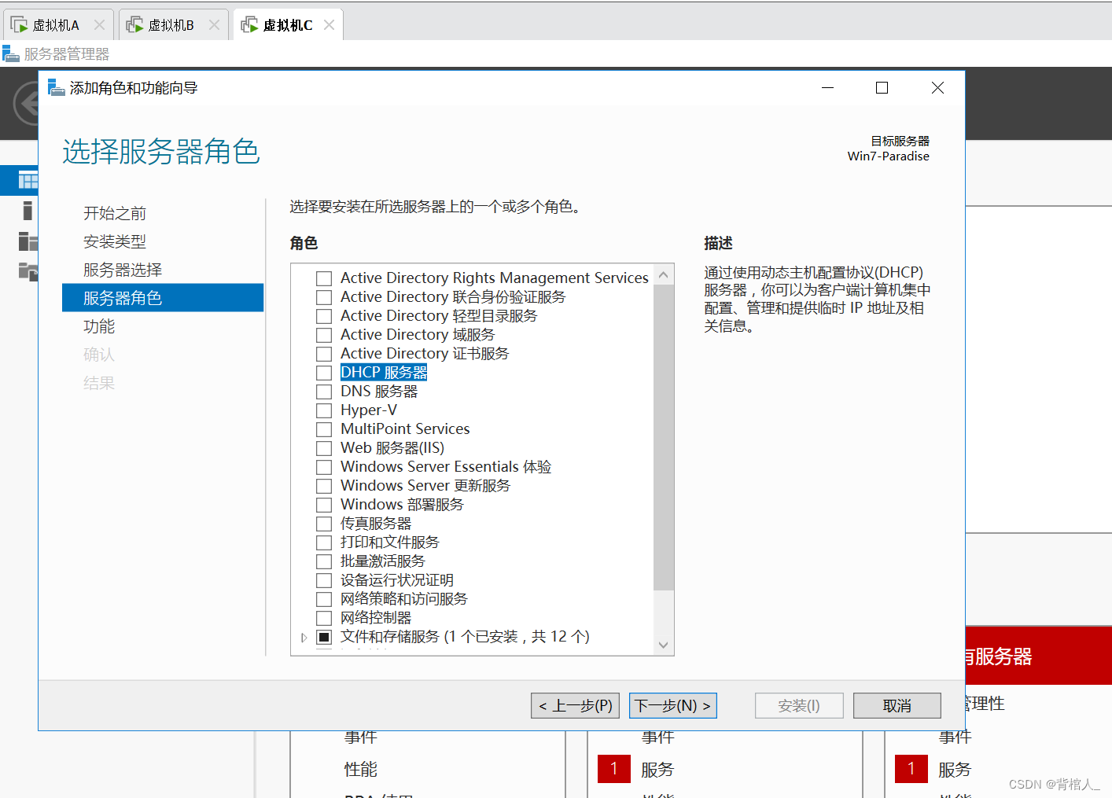Click the 下一步(N) button
This screenshot has height=798, width=1112.
[x=673, y=706]
